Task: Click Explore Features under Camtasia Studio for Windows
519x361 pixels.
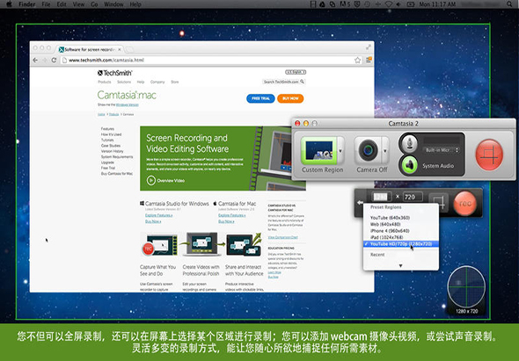Action: (x=158, y=215)
